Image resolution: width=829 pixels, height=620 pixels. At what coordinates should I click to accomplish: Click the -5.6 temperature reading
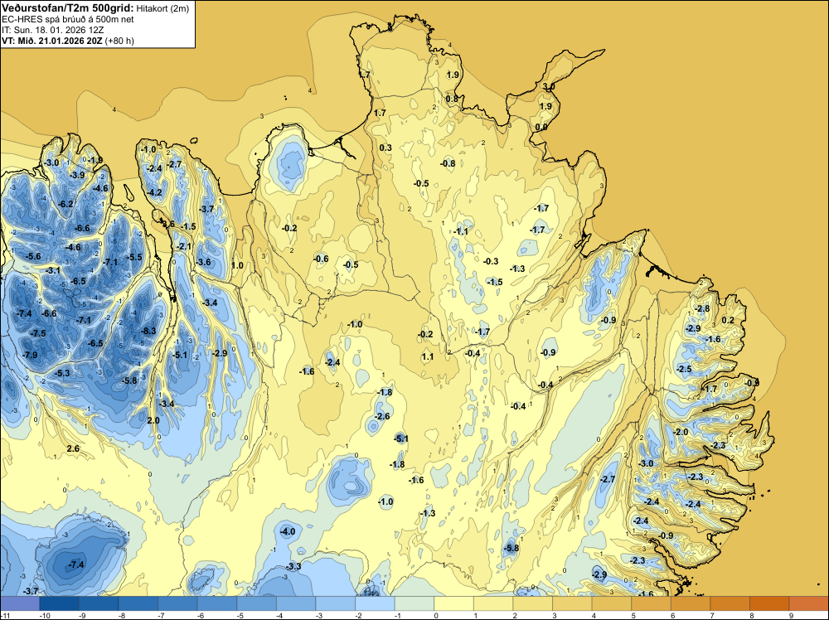[x=33, y=256]
